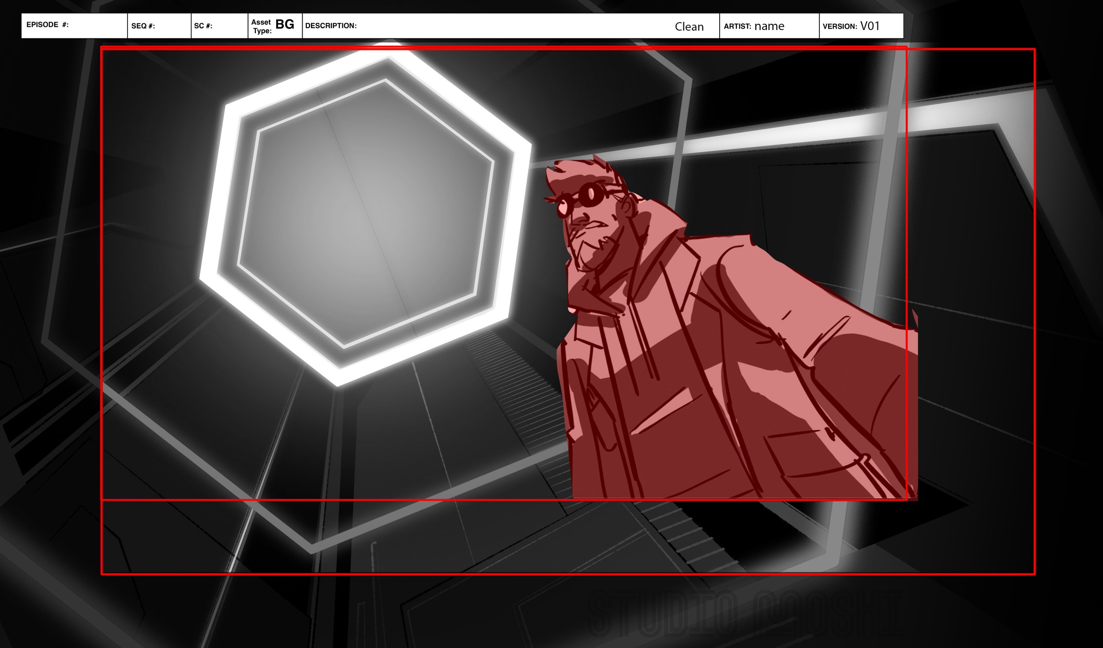The width and height of the screenshot is (1103, 648).
Task: Click the character's ear
Action: coord(628,206)
